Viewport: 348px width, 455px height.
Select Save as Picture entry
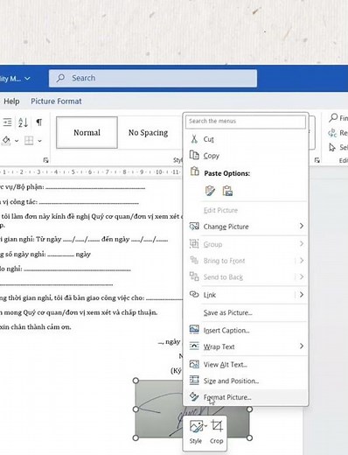tap(246, 312)
